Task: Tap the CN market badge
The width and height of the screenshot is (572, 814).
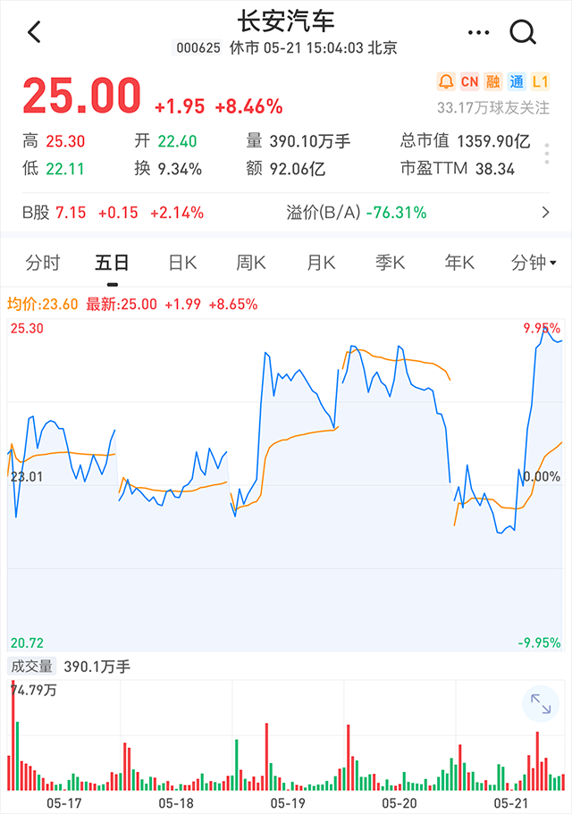Action: [469, 81]
